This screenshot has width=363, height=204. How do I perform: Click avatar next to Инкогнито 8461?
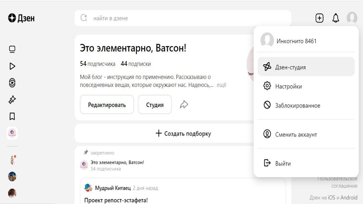[x=267, y=40]
